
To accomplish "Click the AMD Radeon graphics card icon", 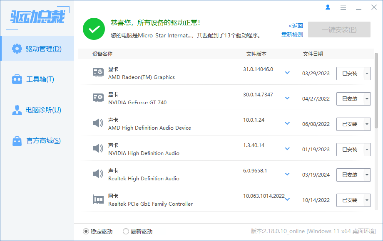I will tap(98, 73).
